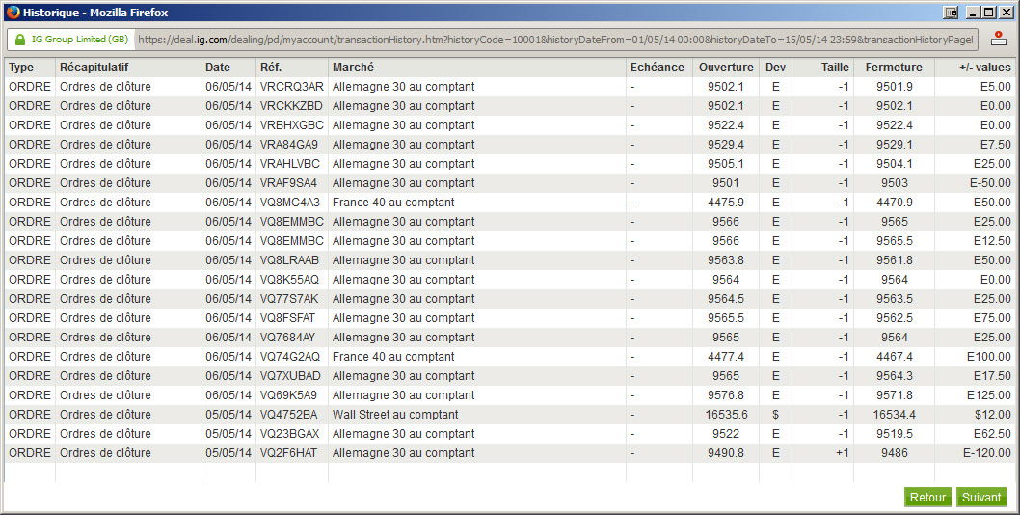Select reference VRCKKZBD

(291, 105)
